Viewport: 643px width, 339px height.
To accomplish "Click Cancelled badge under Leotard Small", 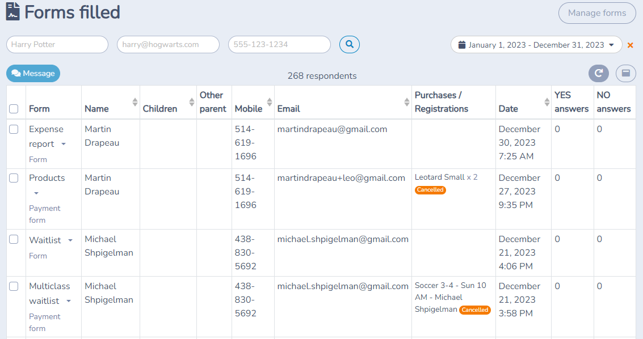I will pos(430,189).
